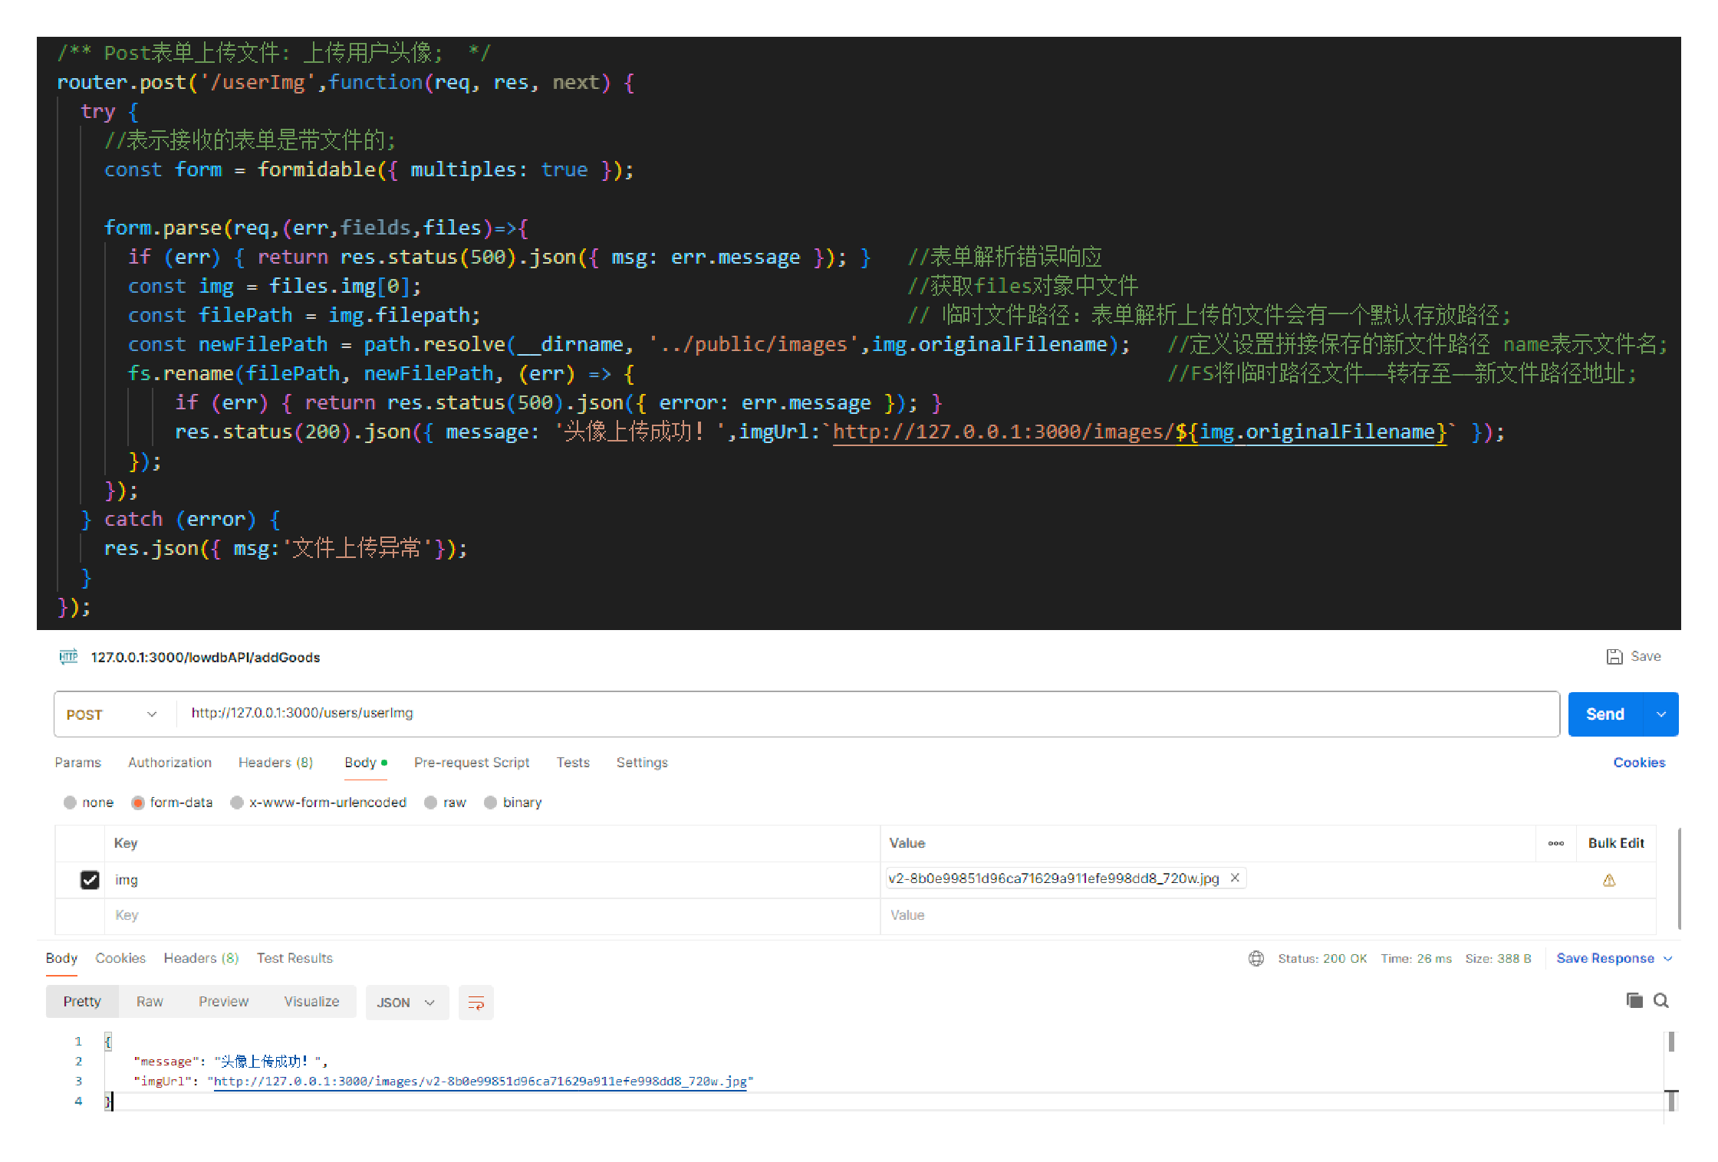Search the response with magnifier icon
Screen dimensions: 1718x1162
click(1661, 1000)
